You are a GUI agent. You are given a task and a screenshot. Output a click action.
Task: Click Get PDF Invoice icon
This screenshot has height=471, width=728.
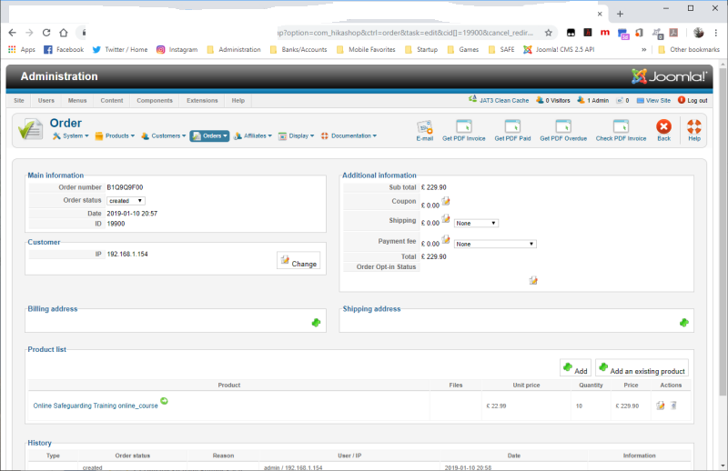tap(463, 127)
